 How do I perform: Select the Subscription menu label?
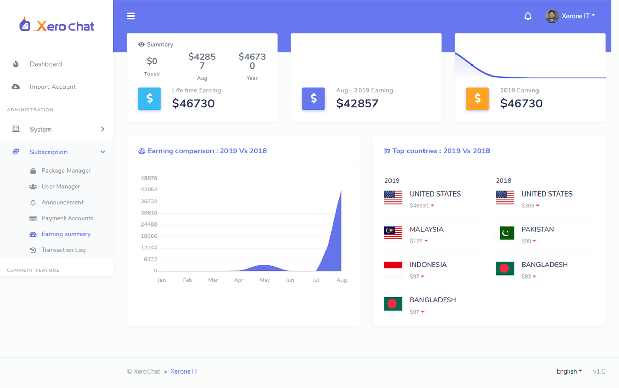coord(48,152)
